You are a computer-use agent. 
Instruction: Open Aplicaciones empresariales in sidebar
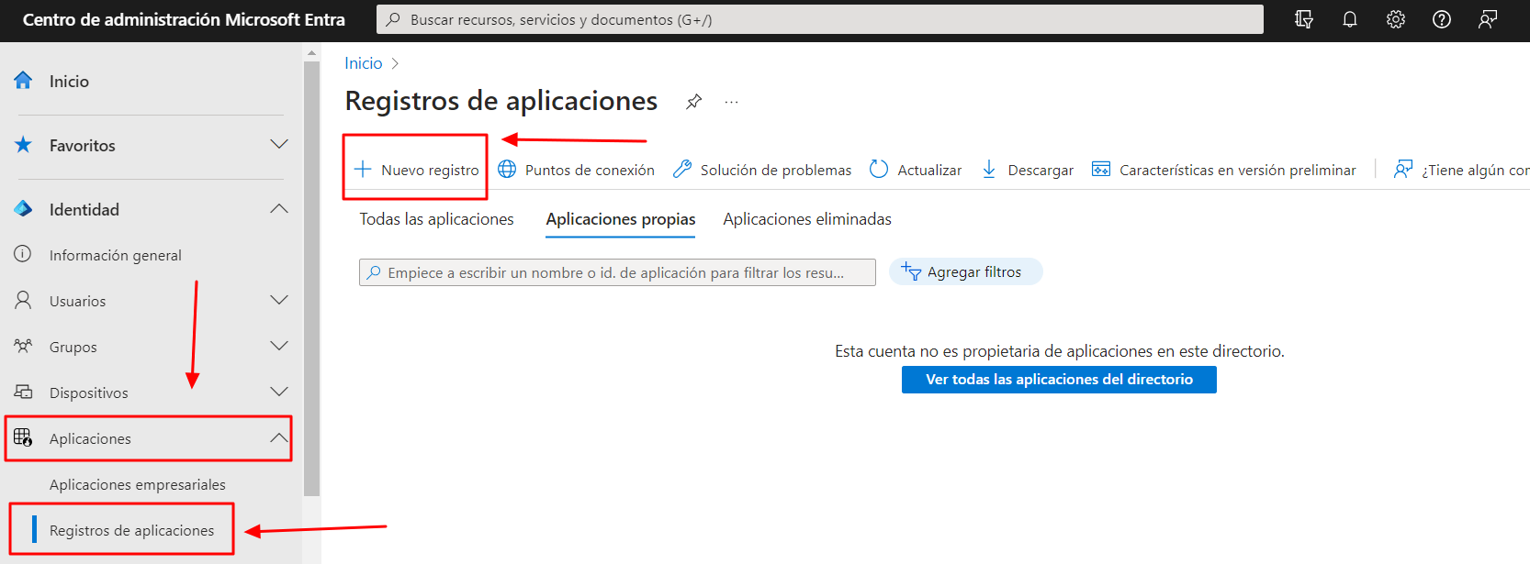[138, 484]
